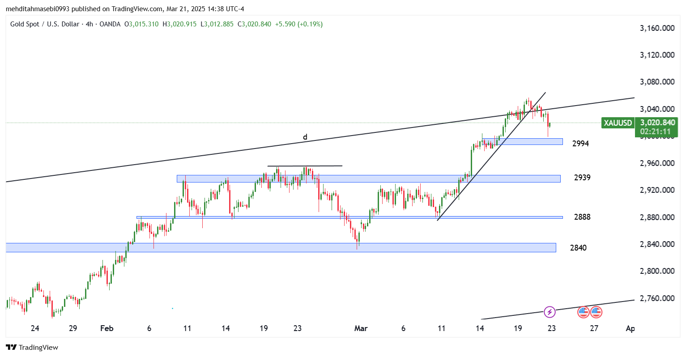Click the open value O3,015.310

click(x=141, y=24)
